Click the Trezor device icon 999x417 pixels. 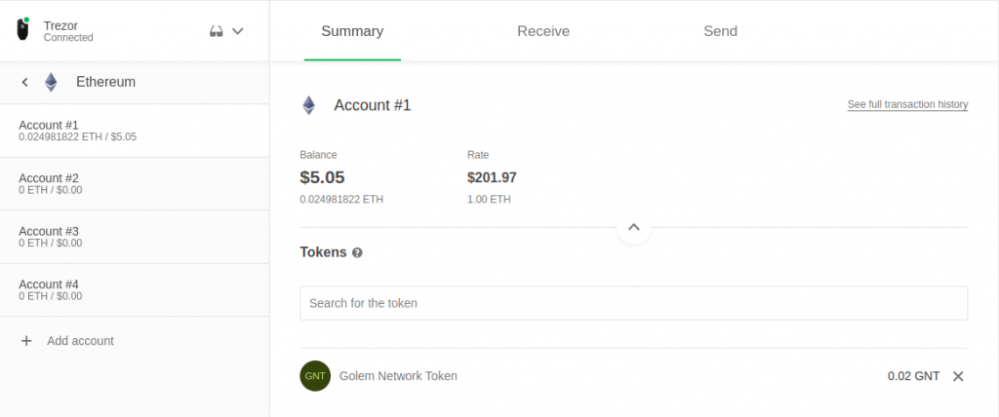23,30
